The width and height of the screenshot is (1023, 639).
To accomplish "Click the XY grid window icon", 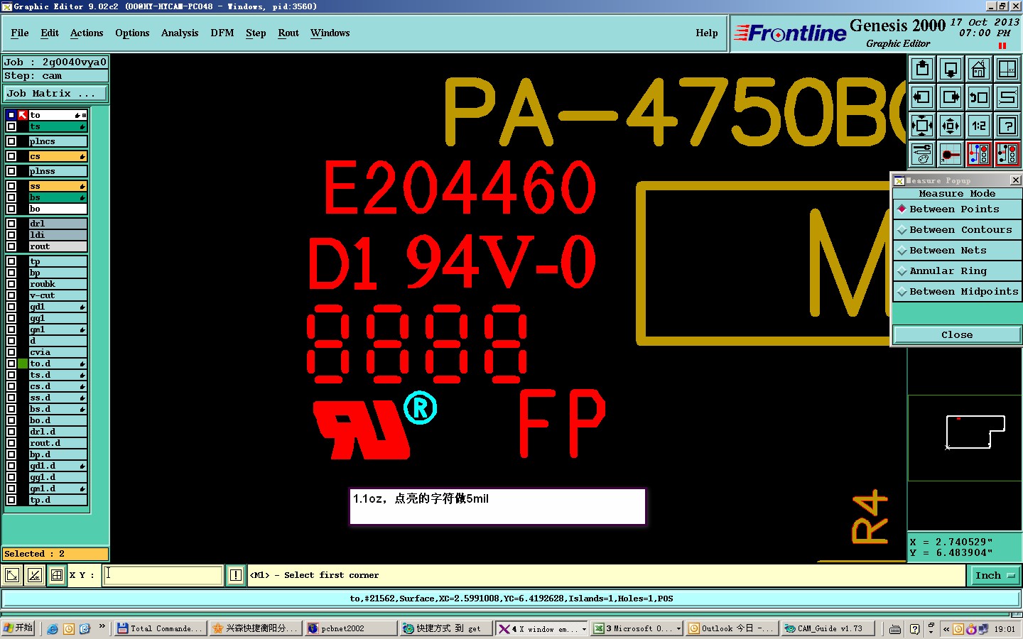I will (x=1007, y=69).
